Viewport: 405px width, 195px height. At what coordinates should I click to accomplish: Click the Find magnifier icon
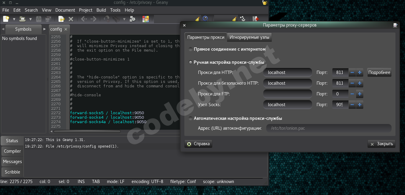pos(205,19)
